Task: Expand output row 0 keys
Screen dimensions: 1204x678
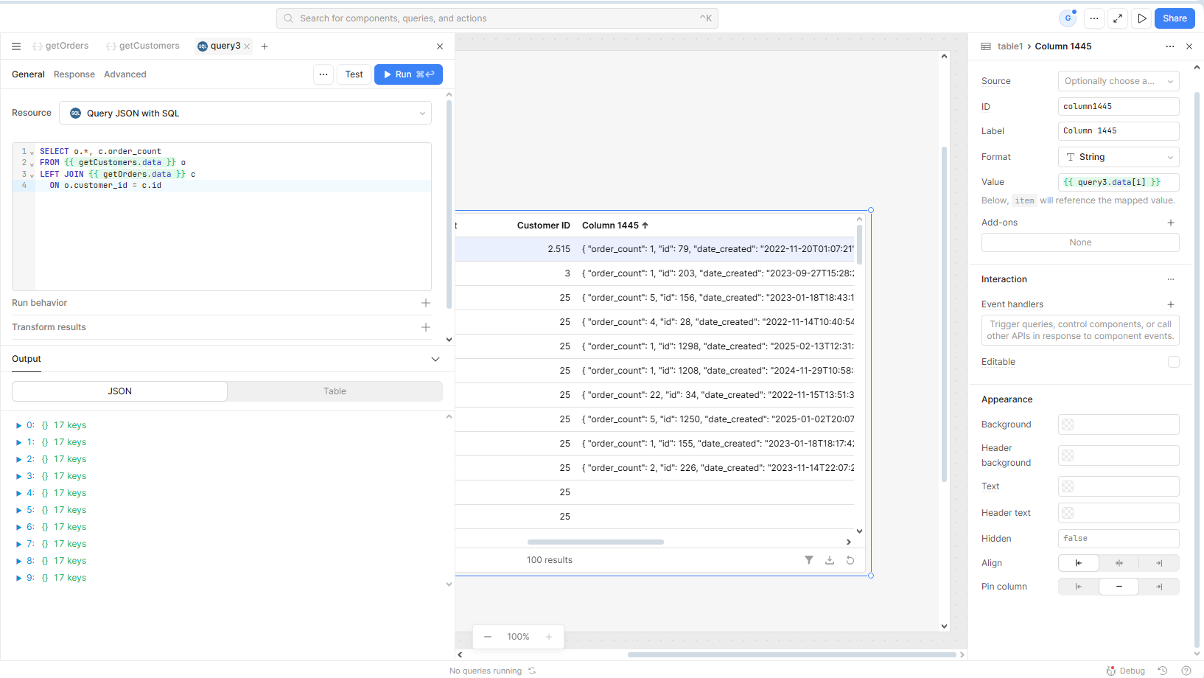Action: tap(18, 425)
